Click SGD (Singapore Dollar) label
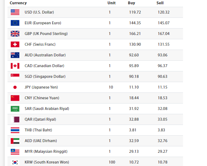This screenshot has height=166, width=207. (45, 76)
